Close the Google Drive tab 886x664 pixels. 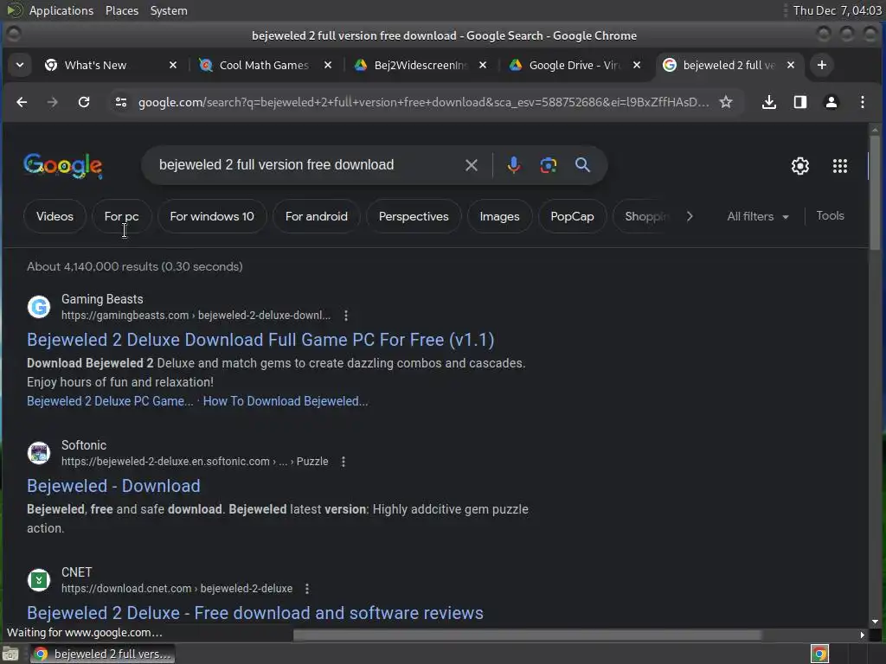[x=637, y=65]
